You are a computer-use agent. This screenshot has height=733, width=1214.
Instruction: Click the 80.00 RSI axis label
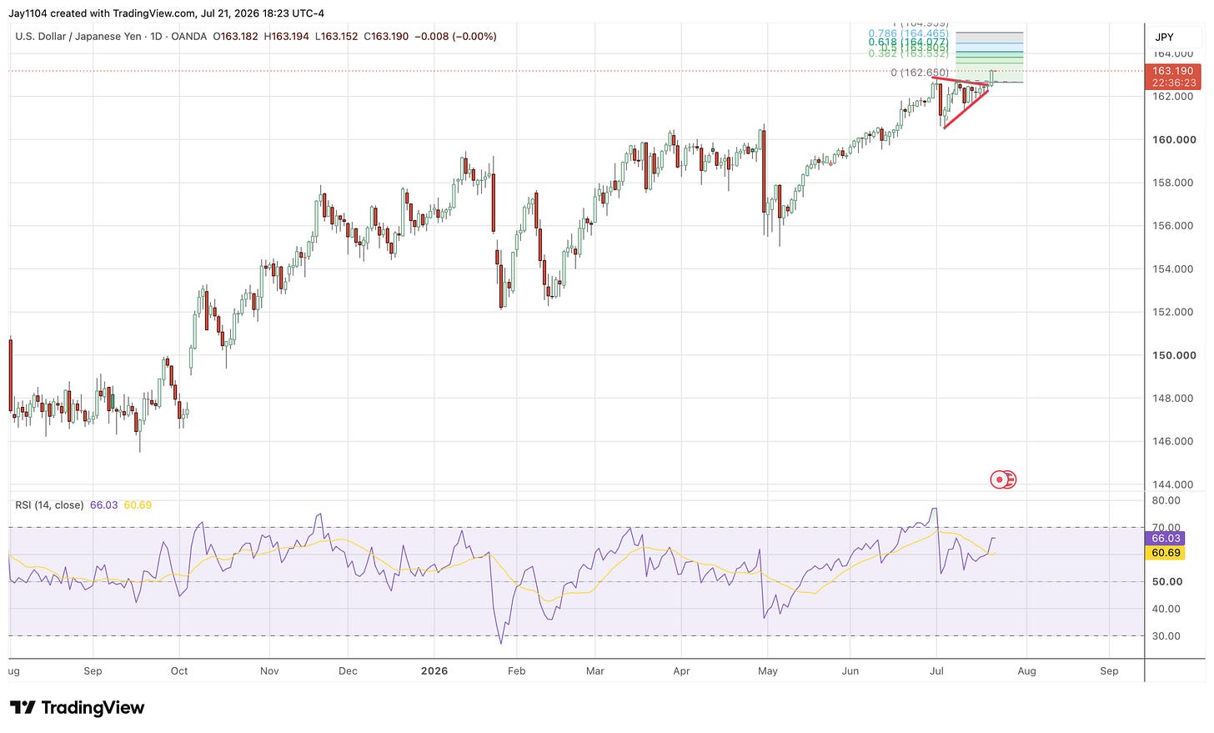click(1166, 501)
